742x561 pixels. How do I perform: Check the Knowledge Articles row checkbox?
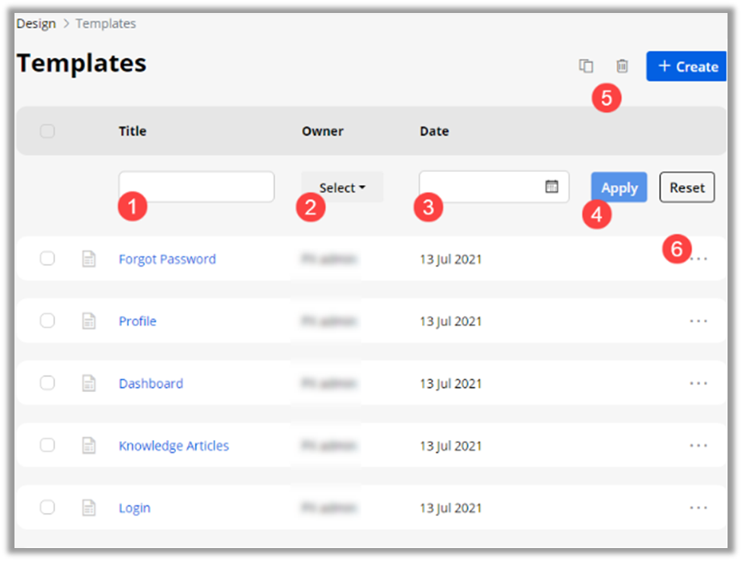(x=47, y=445)
